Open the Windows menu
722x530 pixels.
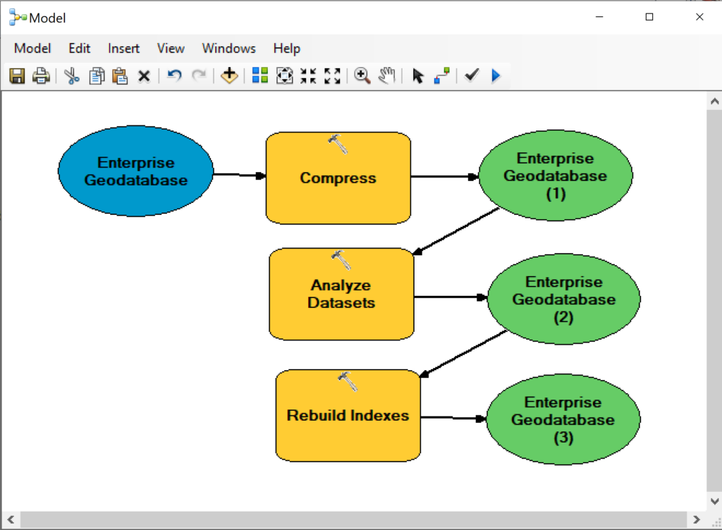228,49
